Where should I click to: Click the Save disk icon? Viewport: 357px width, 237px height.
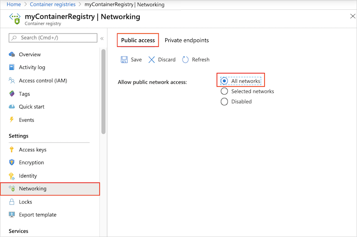124,60
